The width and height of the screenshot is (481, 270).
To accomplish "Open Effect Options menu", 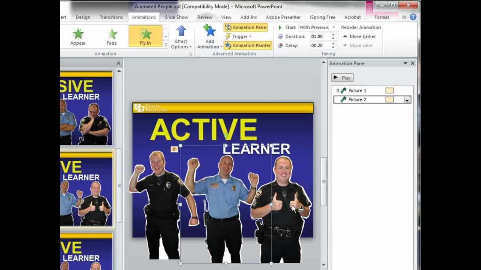I will [181, 37].
